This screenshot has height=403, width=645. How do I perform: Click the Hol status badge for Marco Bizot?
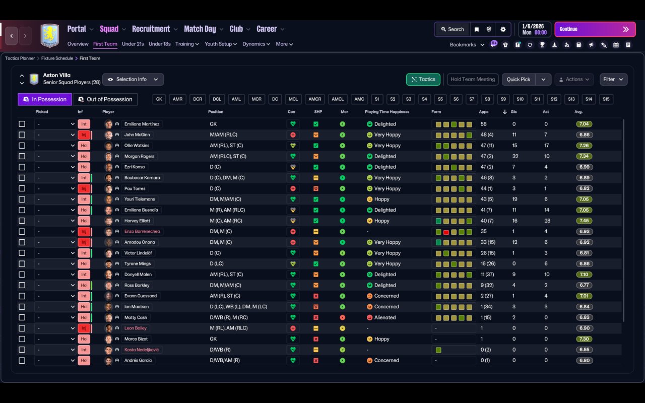click(84, 339)
